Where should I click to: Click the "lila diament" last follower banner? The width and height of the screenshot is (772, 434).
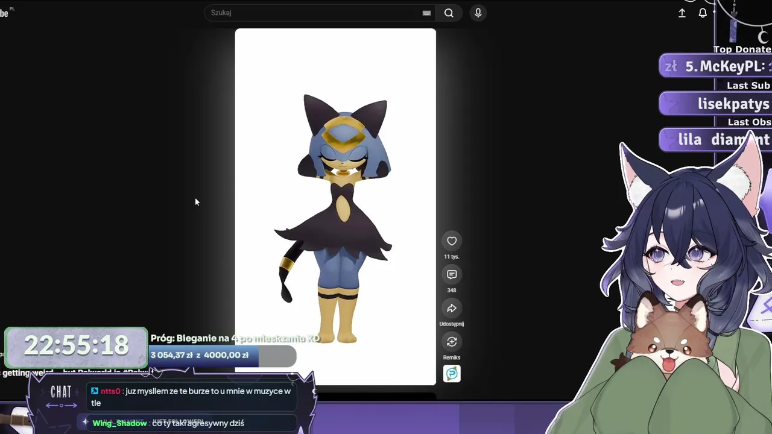pos(716,140)
